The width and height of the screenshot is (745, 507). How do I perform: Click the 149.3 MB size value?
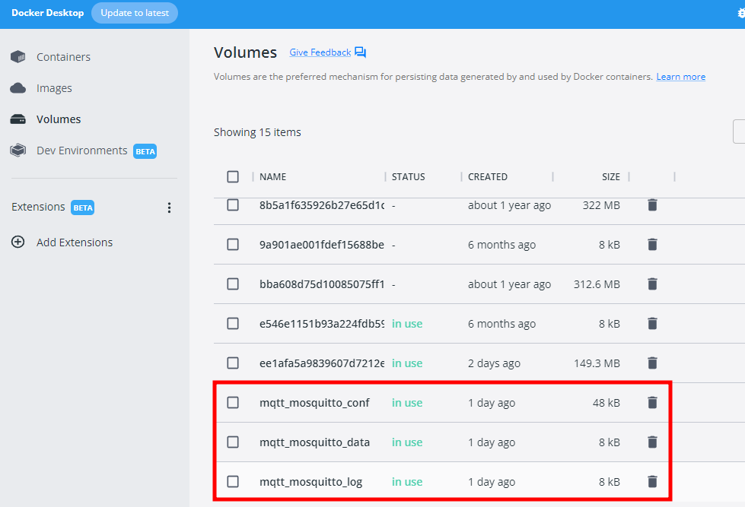coord(597,363)
